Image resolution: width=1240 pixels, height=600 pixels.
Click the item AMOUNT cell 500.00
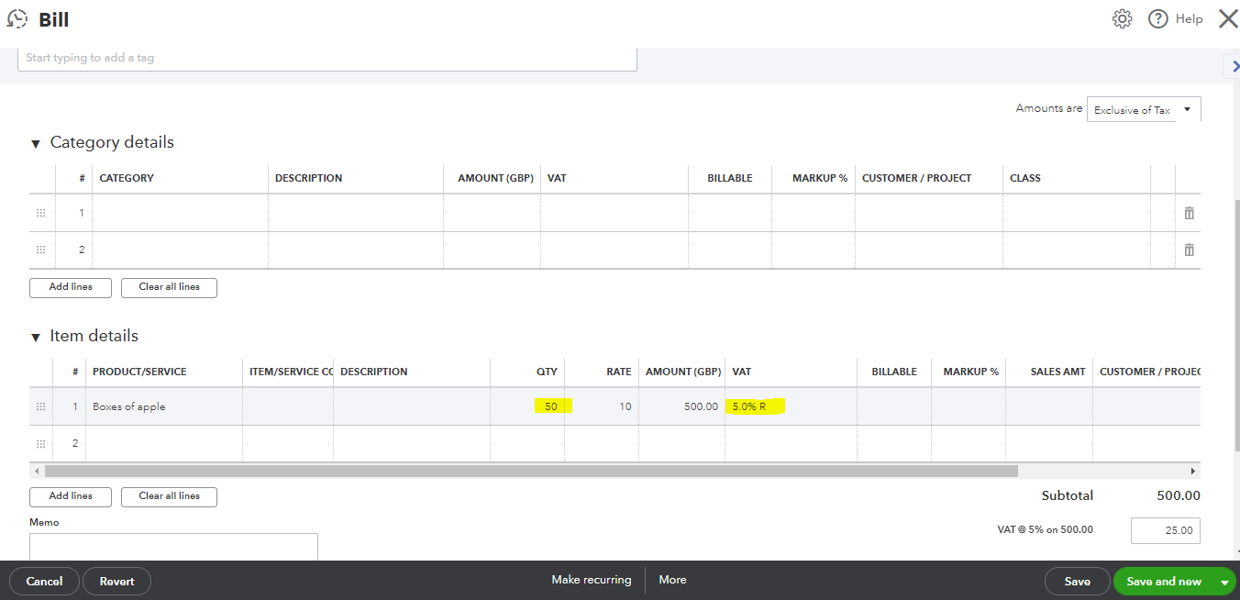point(682,406)
